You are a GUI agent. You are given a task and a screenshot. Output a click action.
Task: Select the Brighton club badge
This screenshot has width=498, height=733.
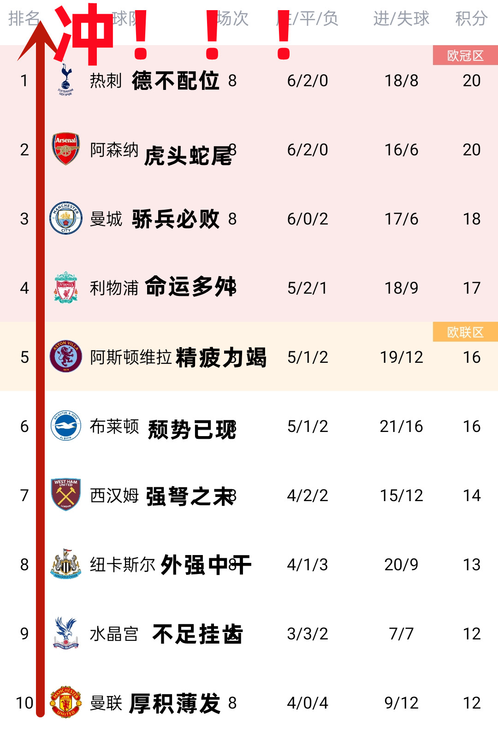point(66,426)
